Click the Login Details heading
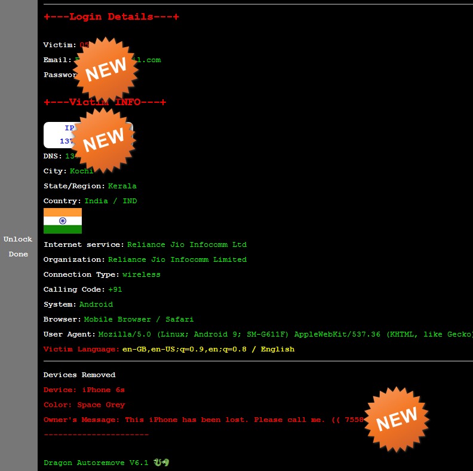The width and height of the screenshot is (473, 471). tap(111, 17)
